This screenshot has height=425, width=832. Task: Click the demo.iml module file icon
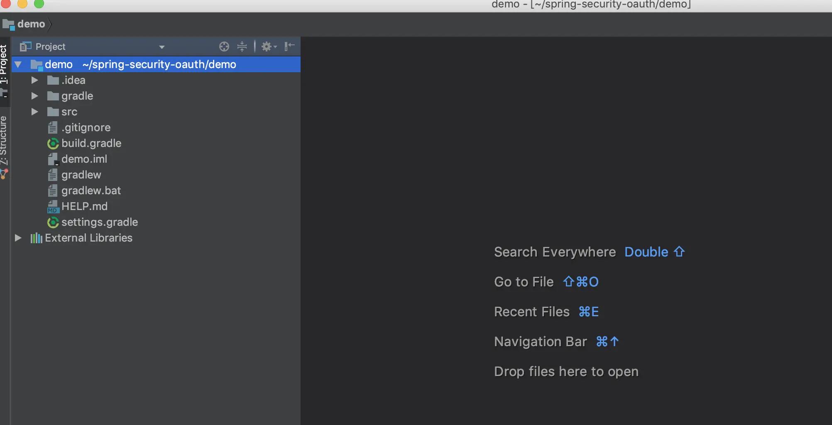tap(53, 159)
